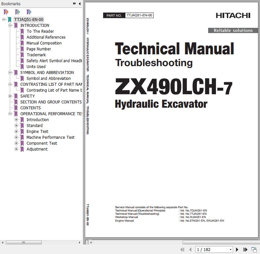
Task: Open Safety Alert Symbol and Headline bookmark
Action: [54, 61]
